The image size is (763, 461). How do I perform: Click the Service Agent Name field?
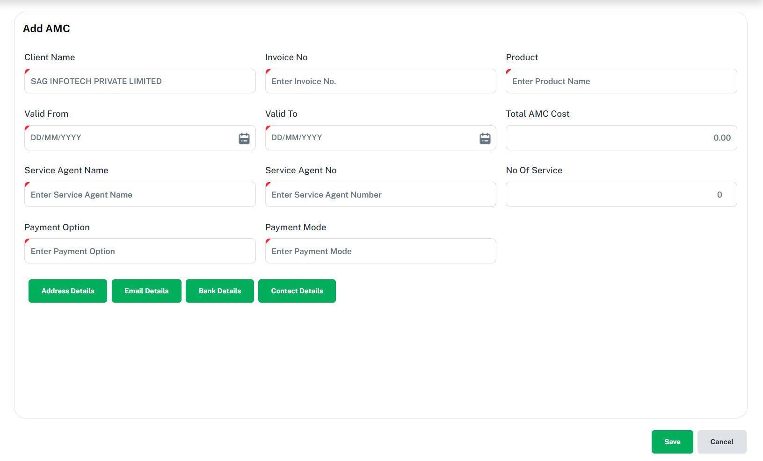point(140,194)
